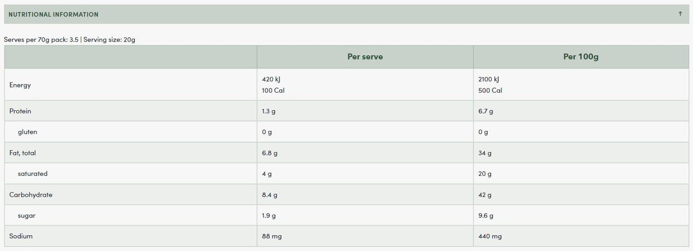693x251 pixels.
Task: Click the 6.8 g fat value
Action: pyautogui.click(x=270, y=153)
